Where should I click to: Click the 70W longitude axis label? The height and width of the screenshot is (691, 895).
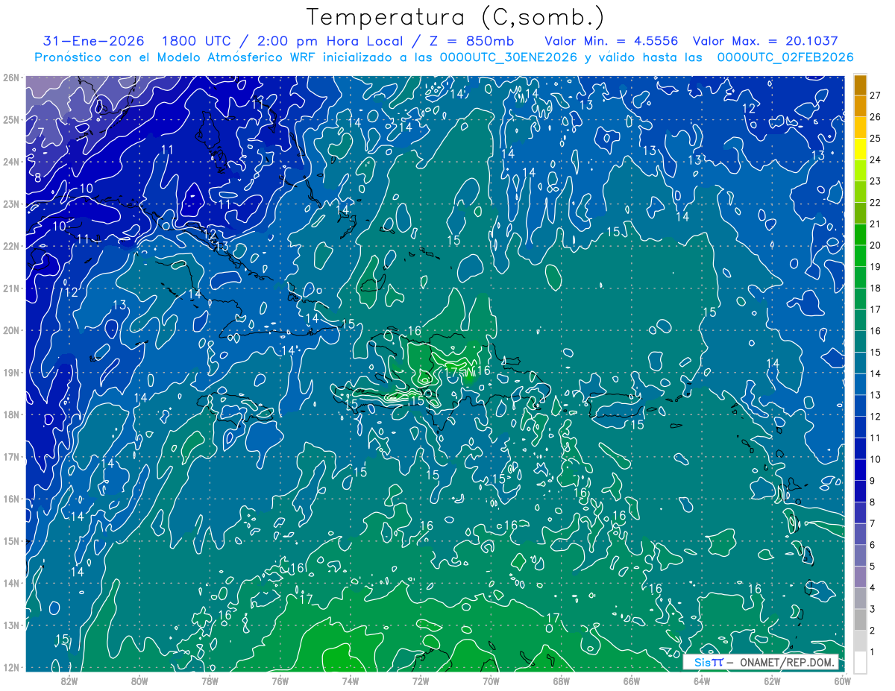(491, 680)
